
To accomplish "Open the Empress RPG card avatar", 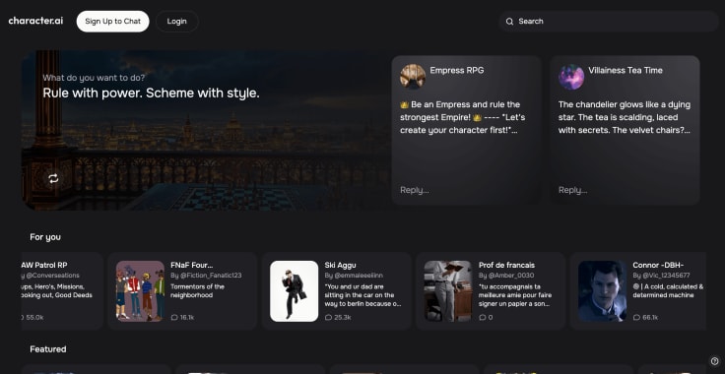I will pyautogui.click(x=413, y=77).
